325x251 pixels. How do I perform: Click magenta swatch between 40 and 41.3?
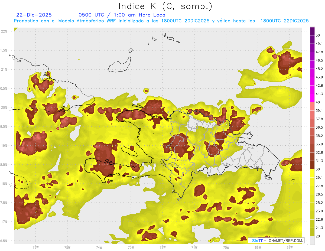[x=312, y=98]
